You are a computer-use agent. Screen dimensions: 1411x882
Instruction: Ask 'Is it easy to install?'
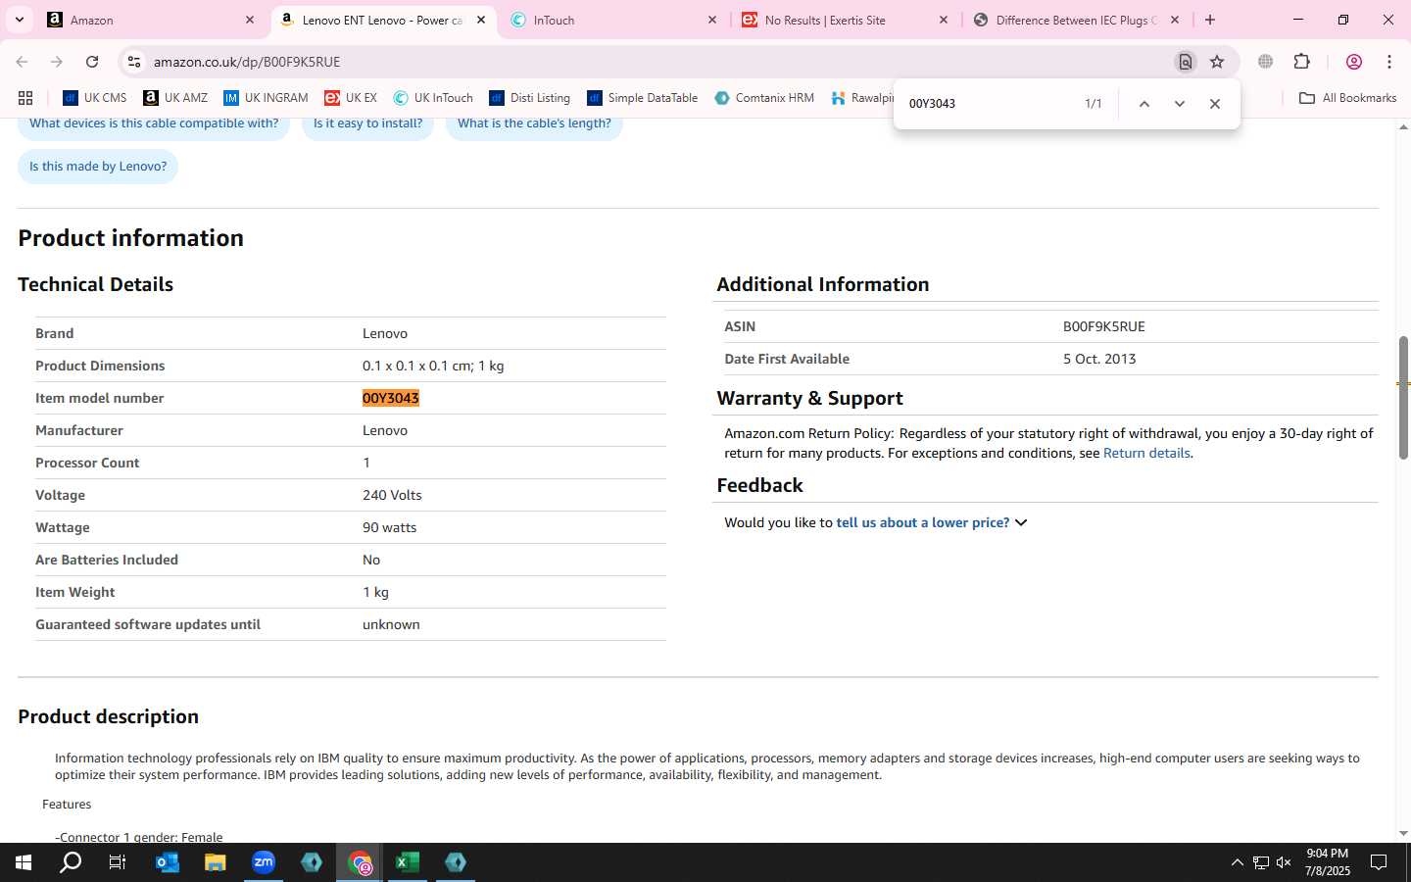point(367,123)
